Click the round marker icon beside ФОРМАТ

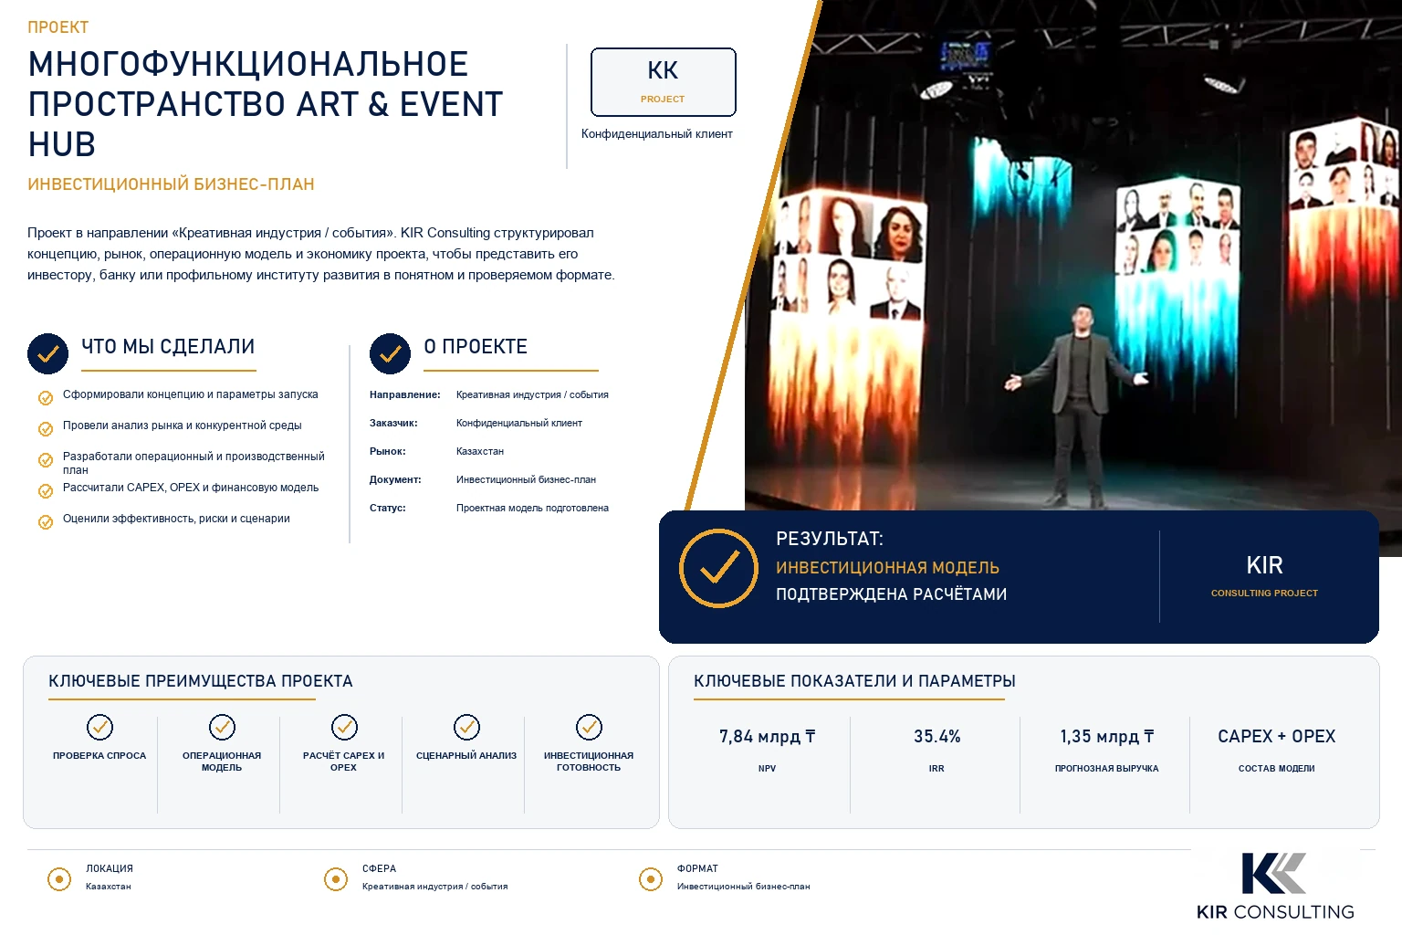651,879
